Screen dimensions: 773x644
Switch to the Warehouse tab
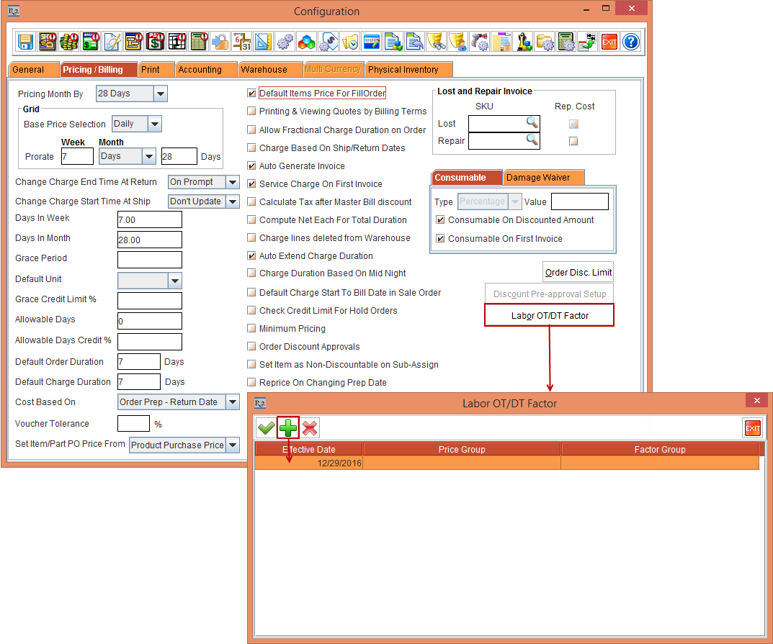pos(264,70)
